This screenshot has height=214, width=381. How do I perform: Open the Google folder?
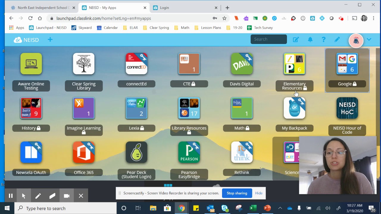coord(347,64)
